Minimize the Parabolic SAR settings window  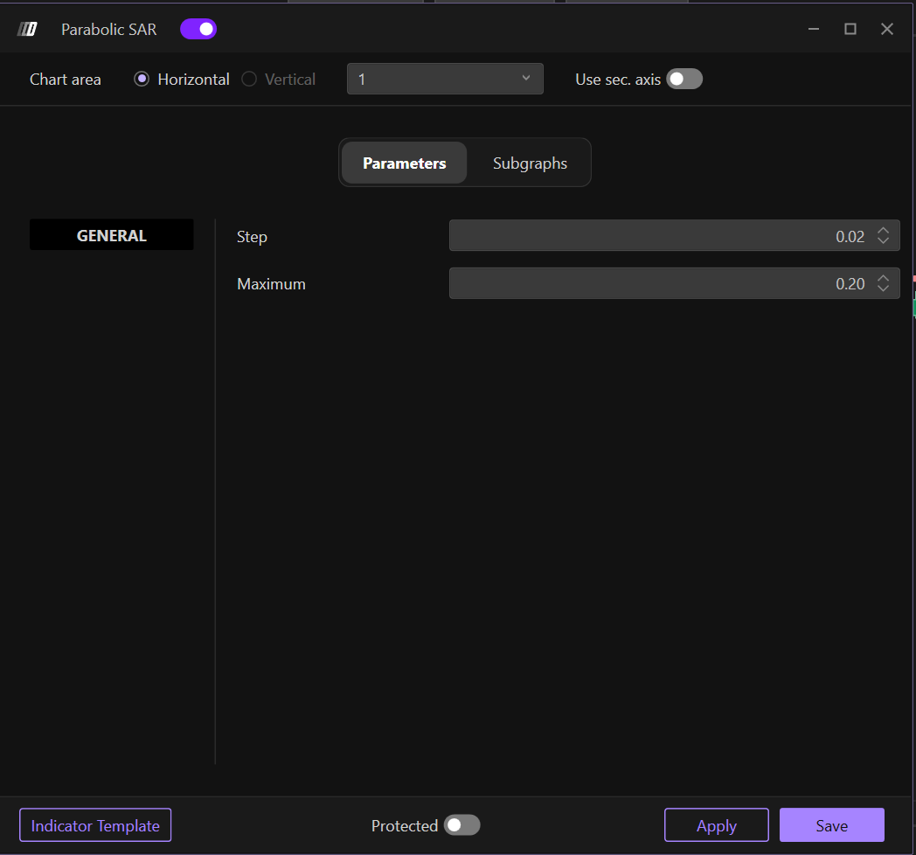[x=814, y=30]
